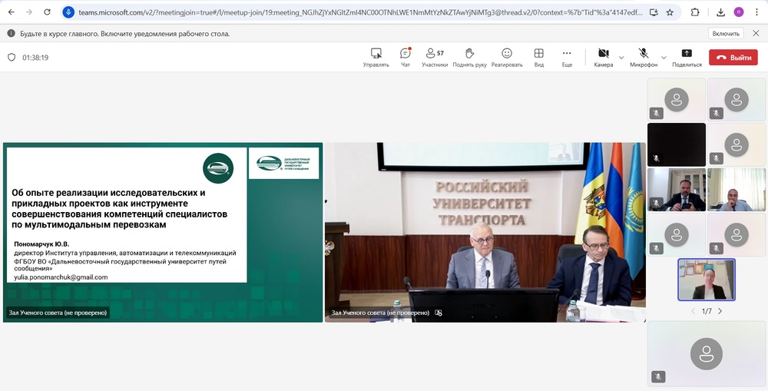Viewport: 768px width, 391px height.
Task: Click the Зал Ученого совета label on slide
Action: [x=58, y=313]
